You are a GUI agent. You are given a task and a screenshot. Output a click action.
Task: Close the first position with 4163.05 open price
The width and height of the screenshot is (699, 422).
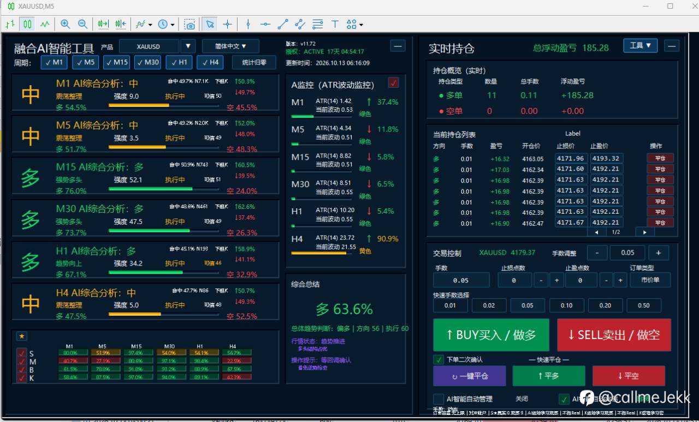[660, 158]
